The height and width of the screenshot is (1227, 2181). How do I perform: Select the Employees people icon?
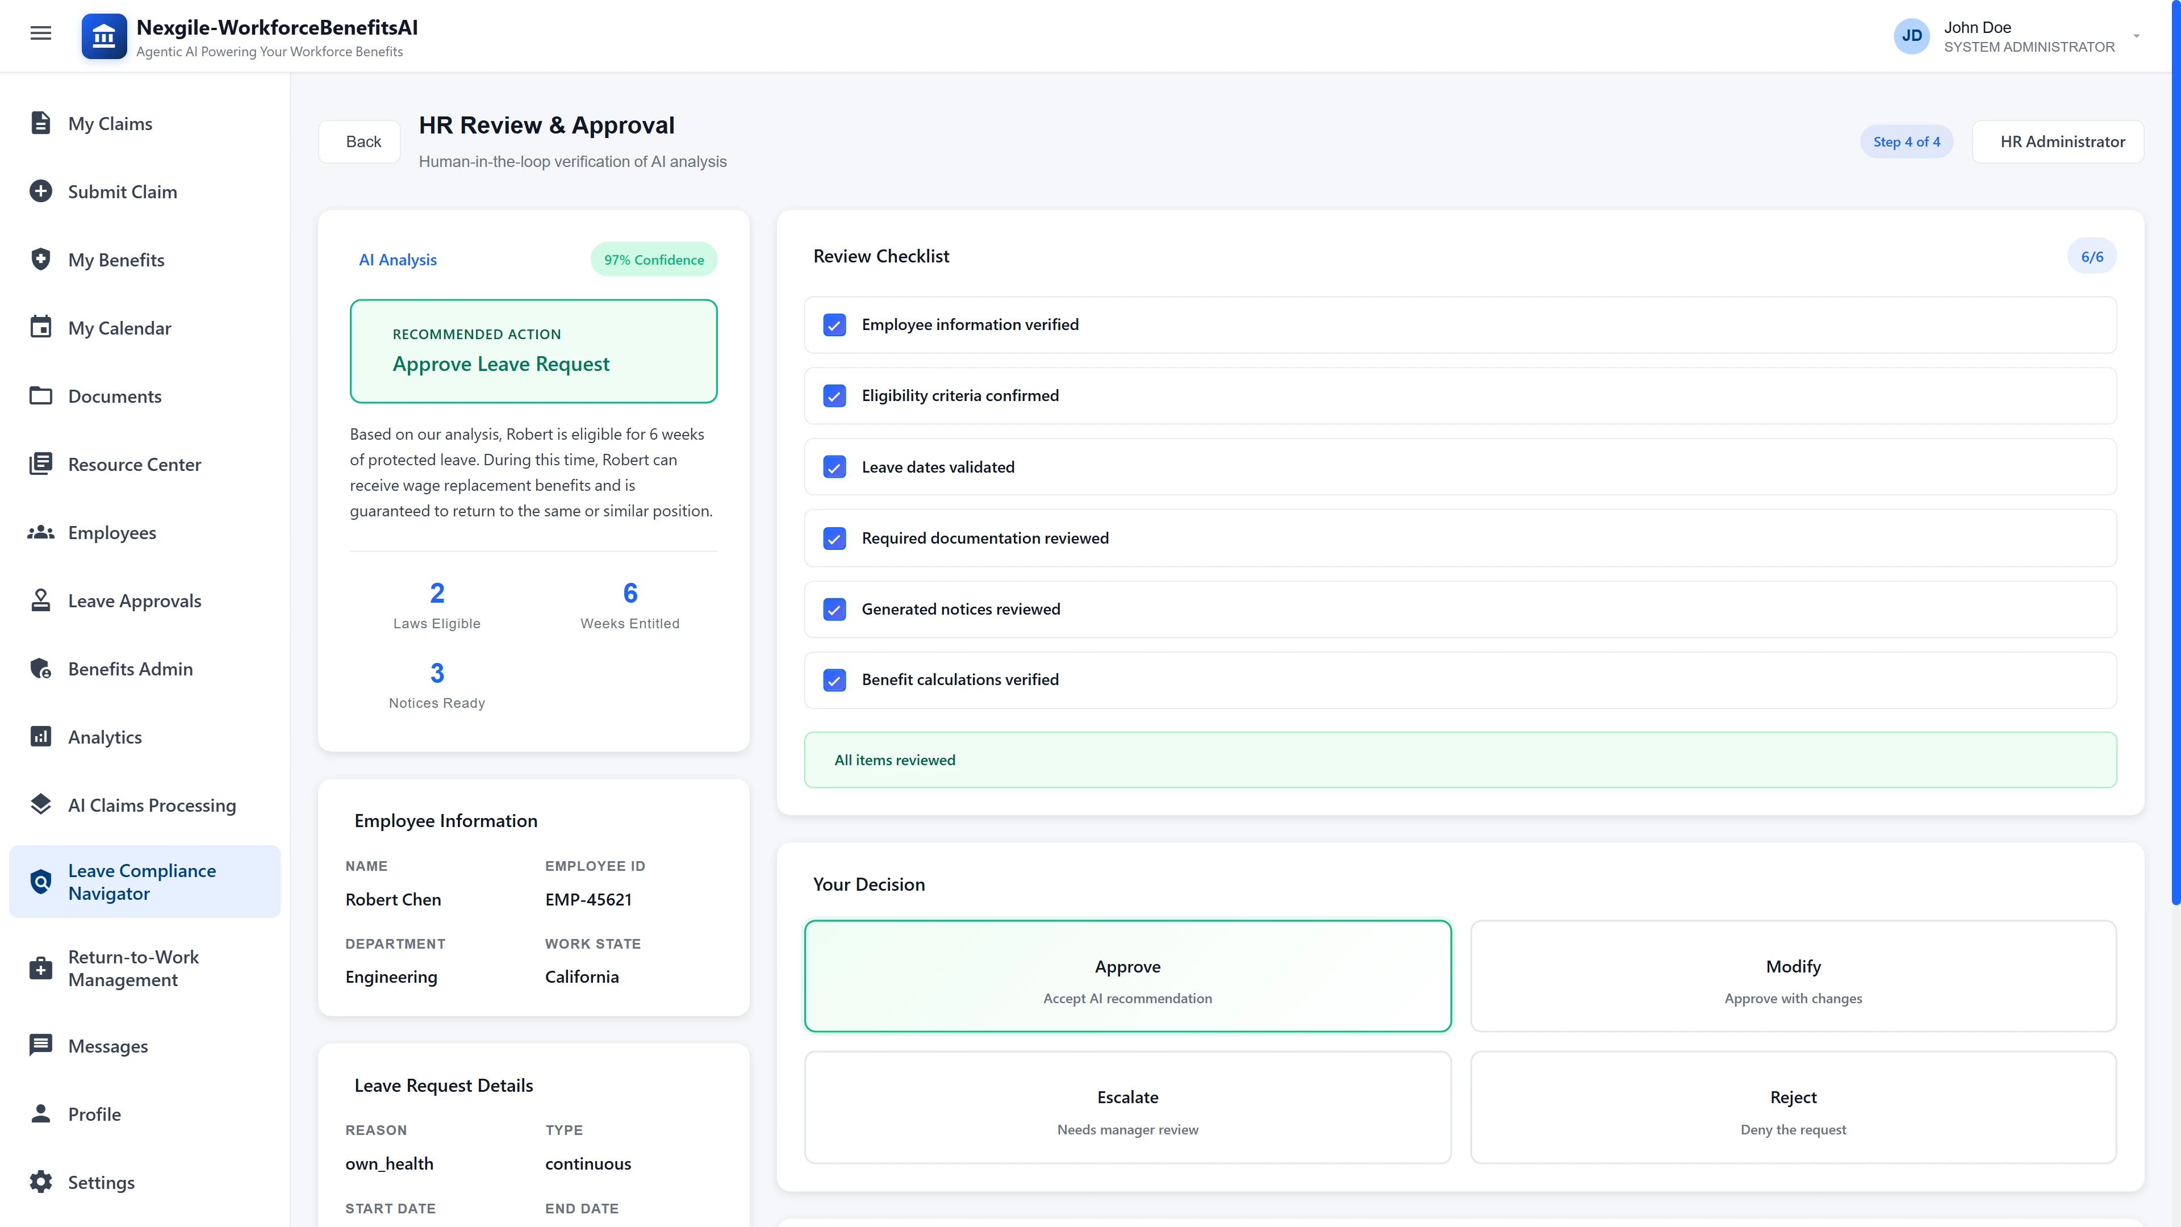point(41,532)
